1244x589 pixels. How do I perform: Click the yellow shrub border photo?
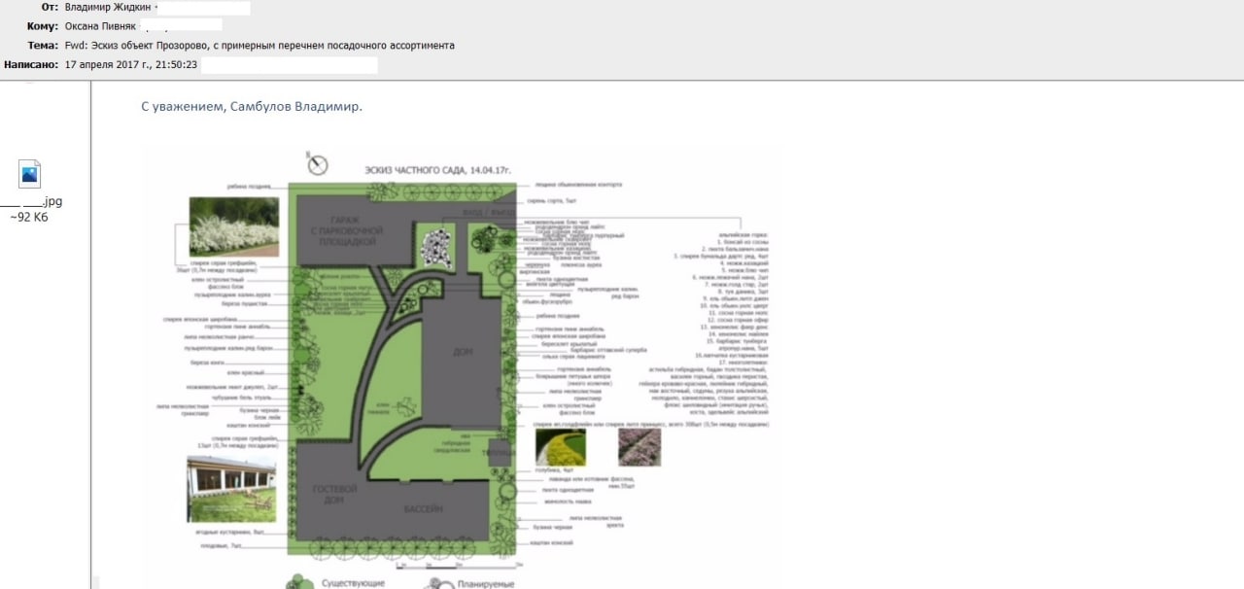(560, 447)
